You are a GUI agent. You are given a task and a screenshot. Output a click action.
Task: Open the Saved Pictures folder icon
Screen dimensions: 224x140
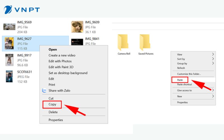click(x=145, y=43)
